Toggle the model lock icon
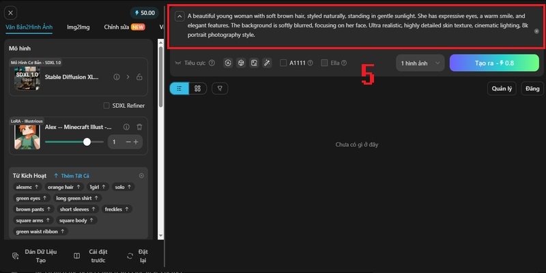Image resolution: width=546 pixels, height=273 pixels. [x=139, y=77]
